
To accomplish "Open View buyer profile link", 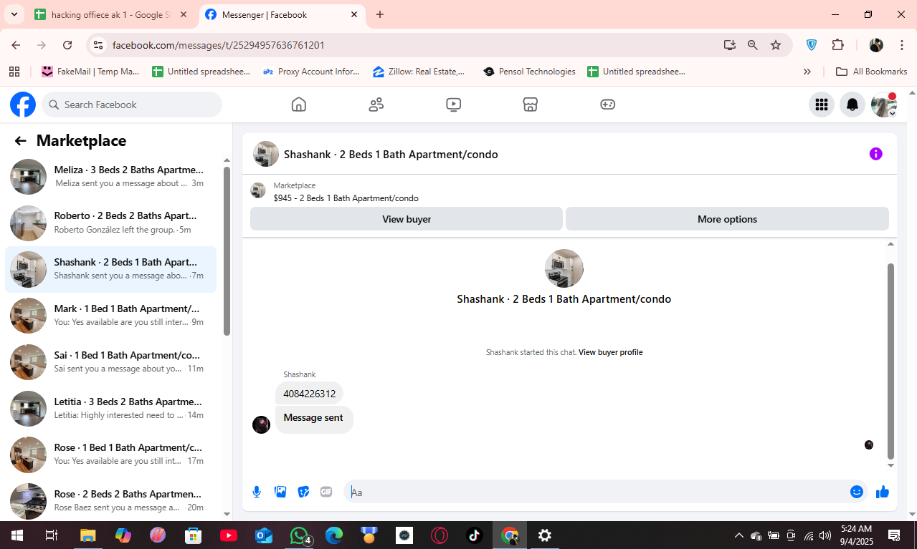I will tap(610, 352).
